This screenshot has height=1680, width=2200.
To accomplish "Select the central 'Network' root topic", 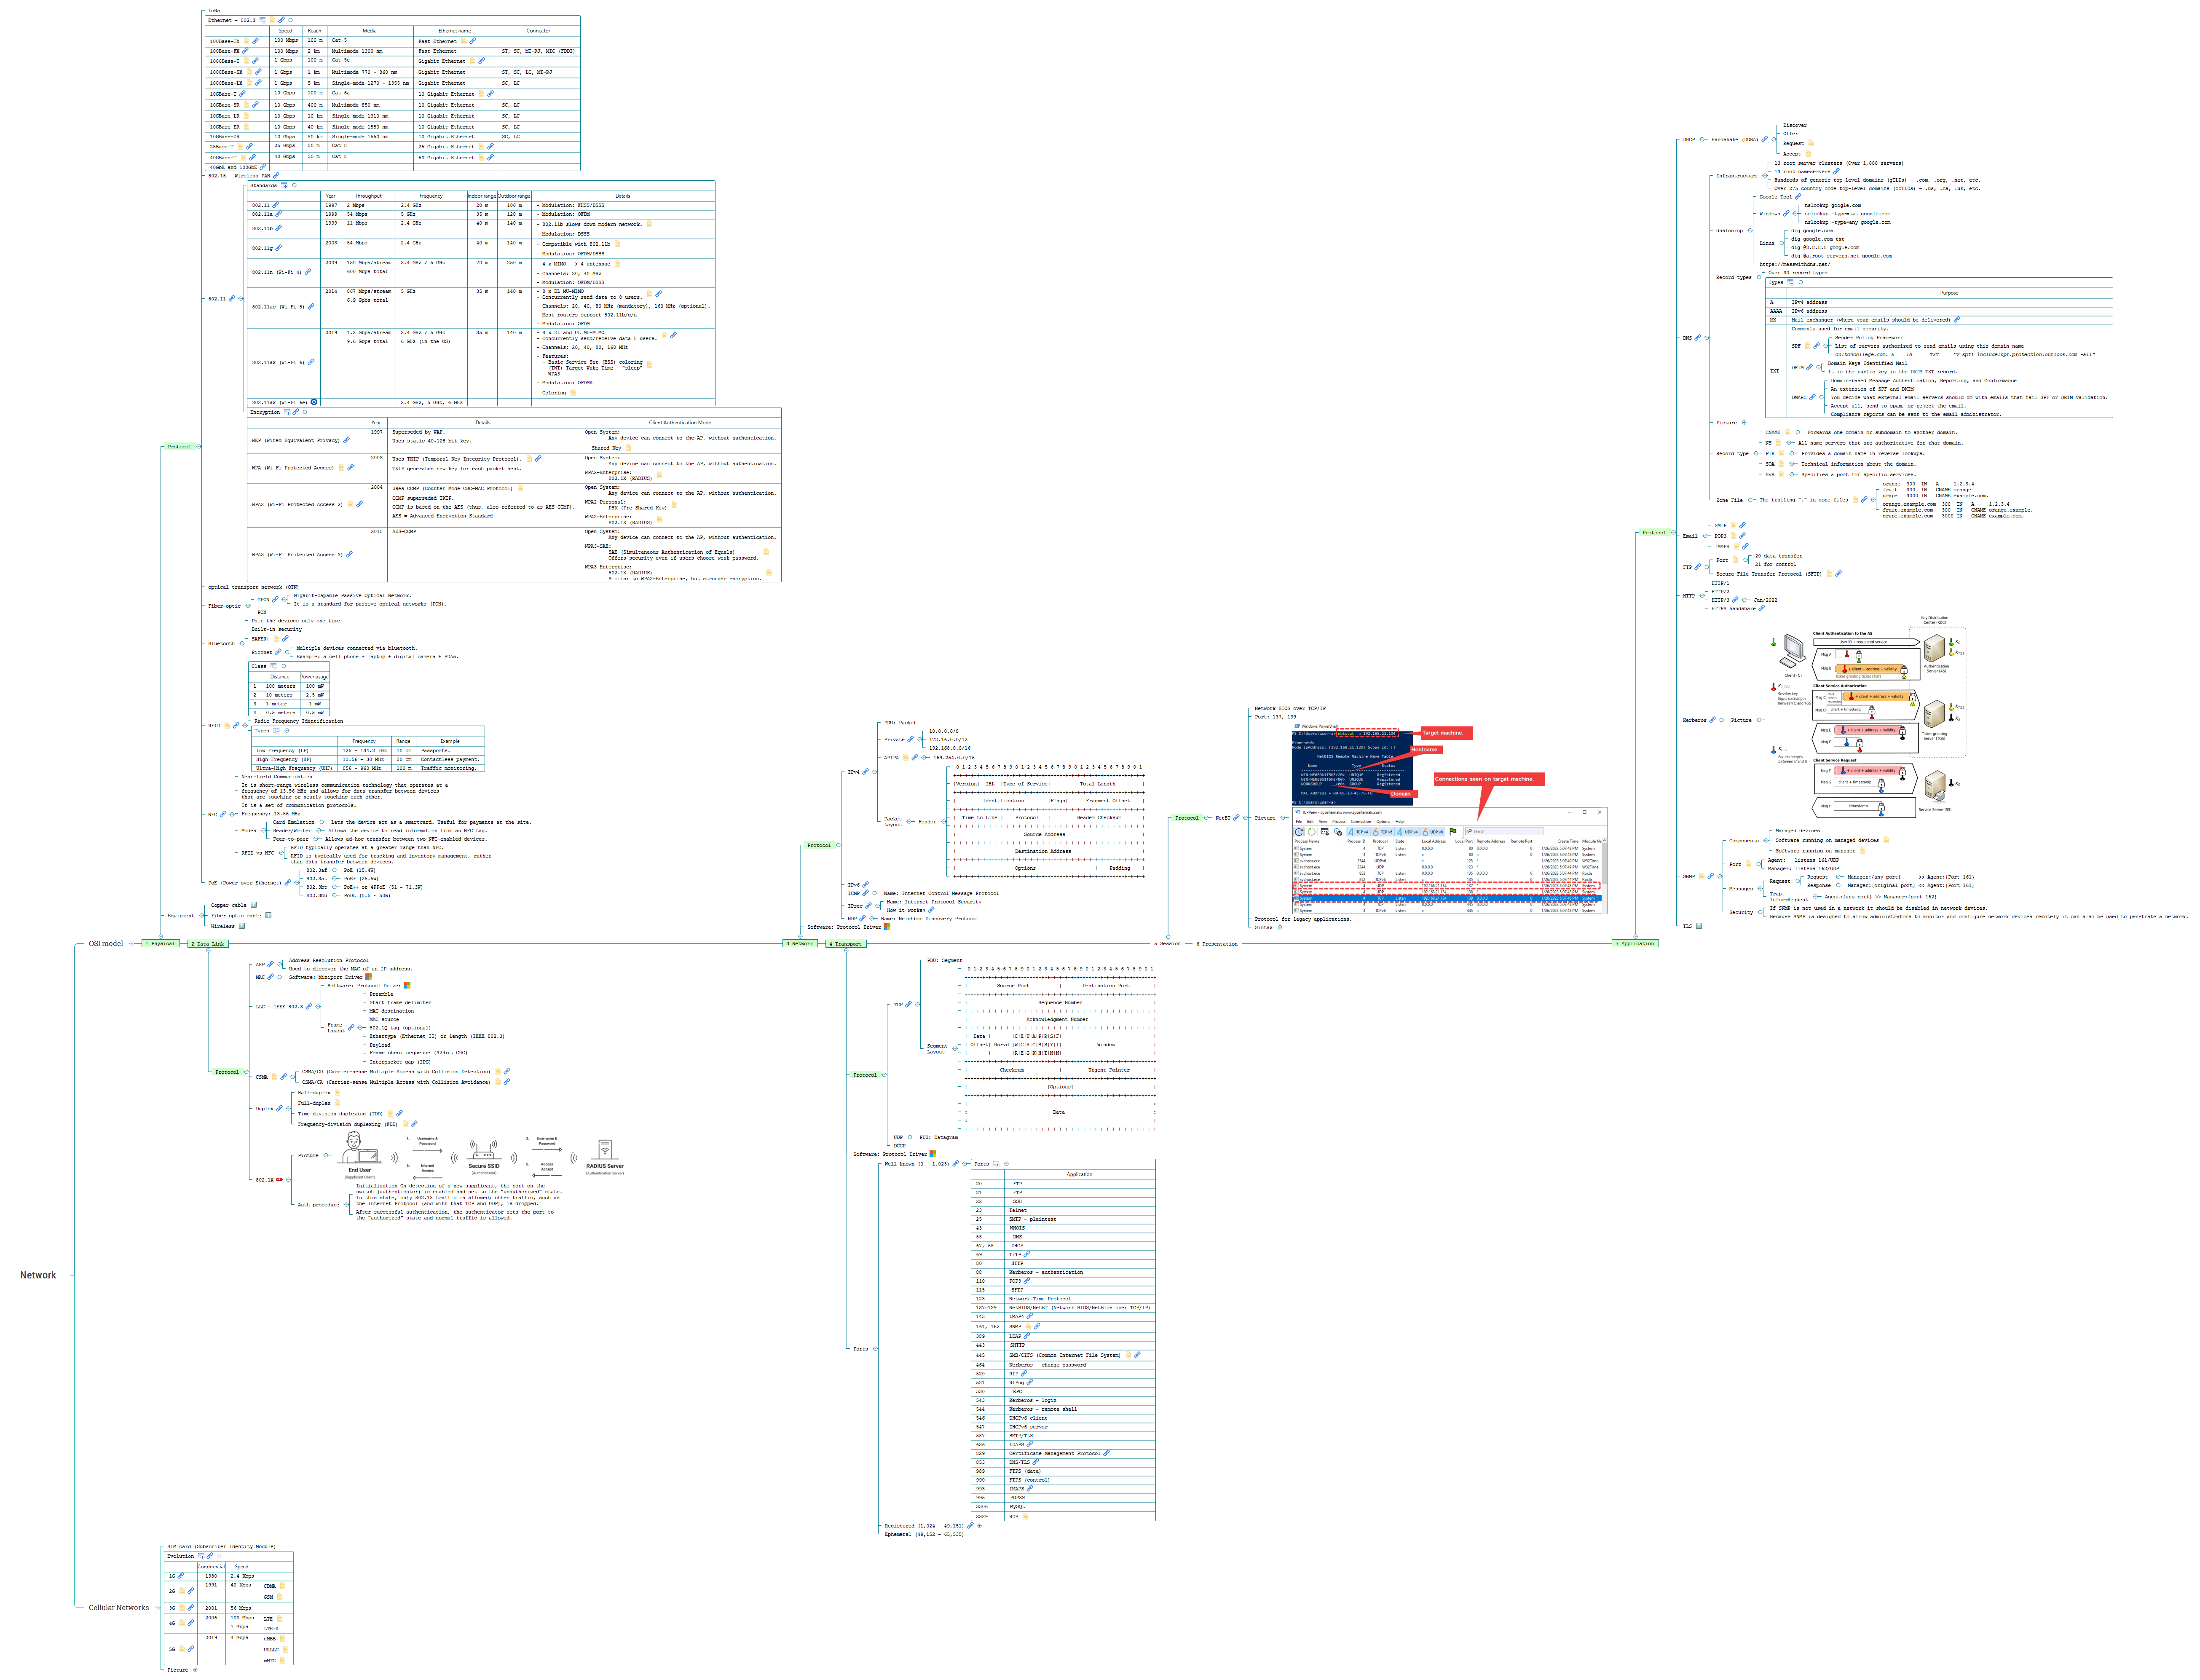I will pos(38,1275).
